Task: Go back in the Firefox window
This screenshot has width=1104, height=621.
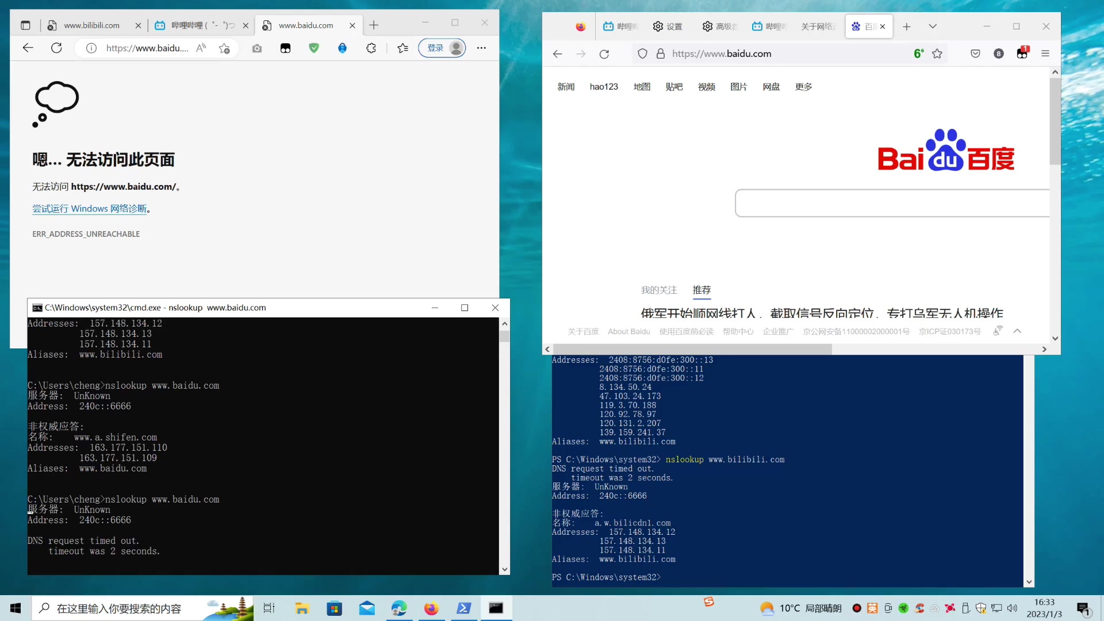Action: (557, 54)
